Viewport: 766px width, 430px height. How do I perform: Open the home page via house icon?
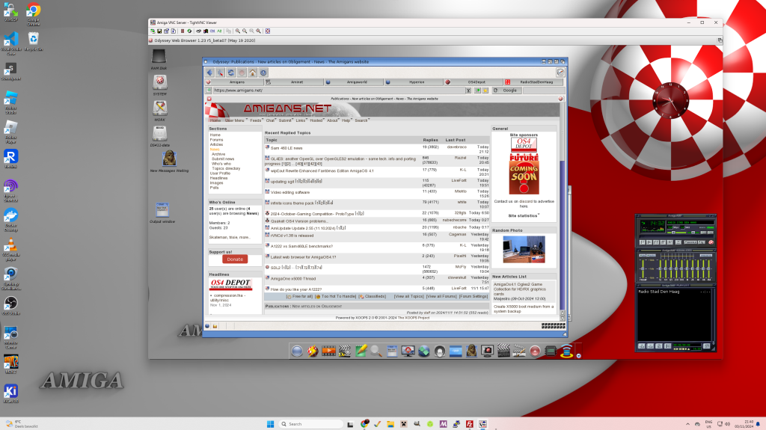253,73
